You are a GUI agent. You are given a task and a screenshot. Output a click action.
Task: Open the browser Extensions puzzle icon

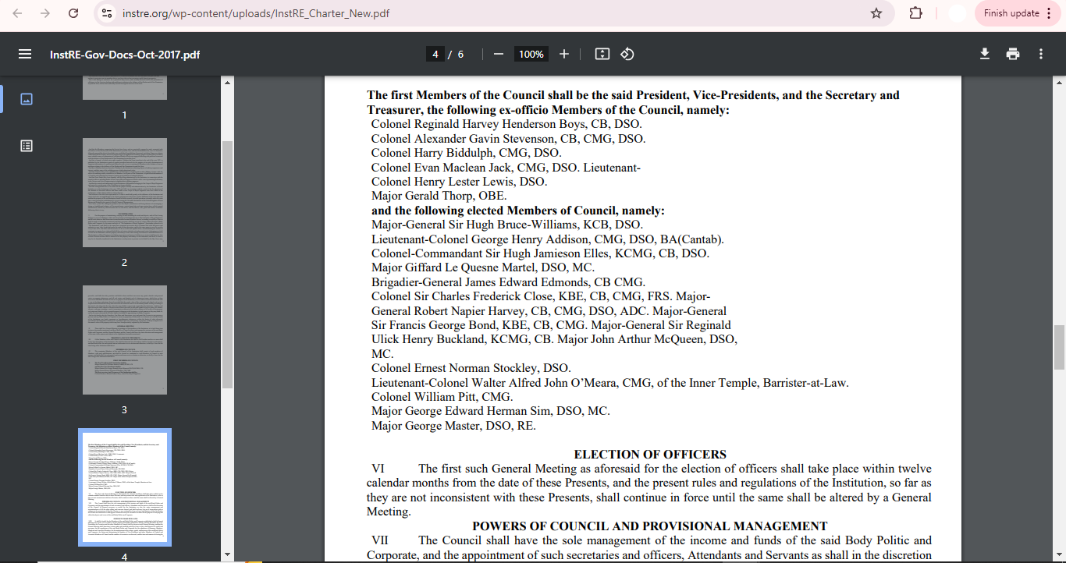916,13
